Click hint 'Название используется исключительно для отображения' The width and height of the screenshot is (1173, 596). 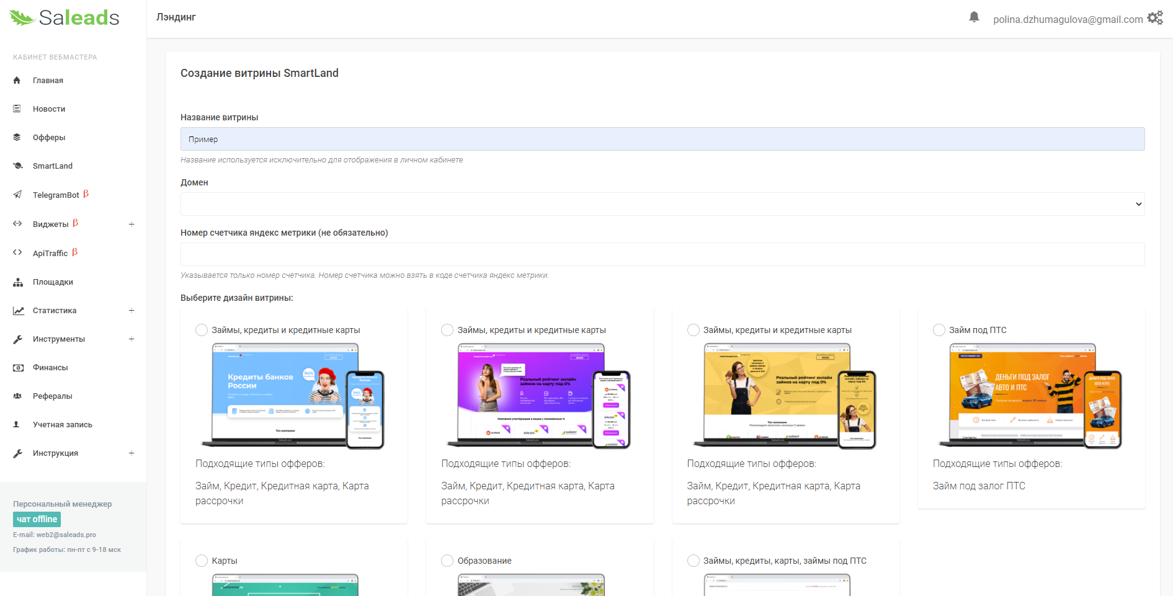[x=321, y=160]
